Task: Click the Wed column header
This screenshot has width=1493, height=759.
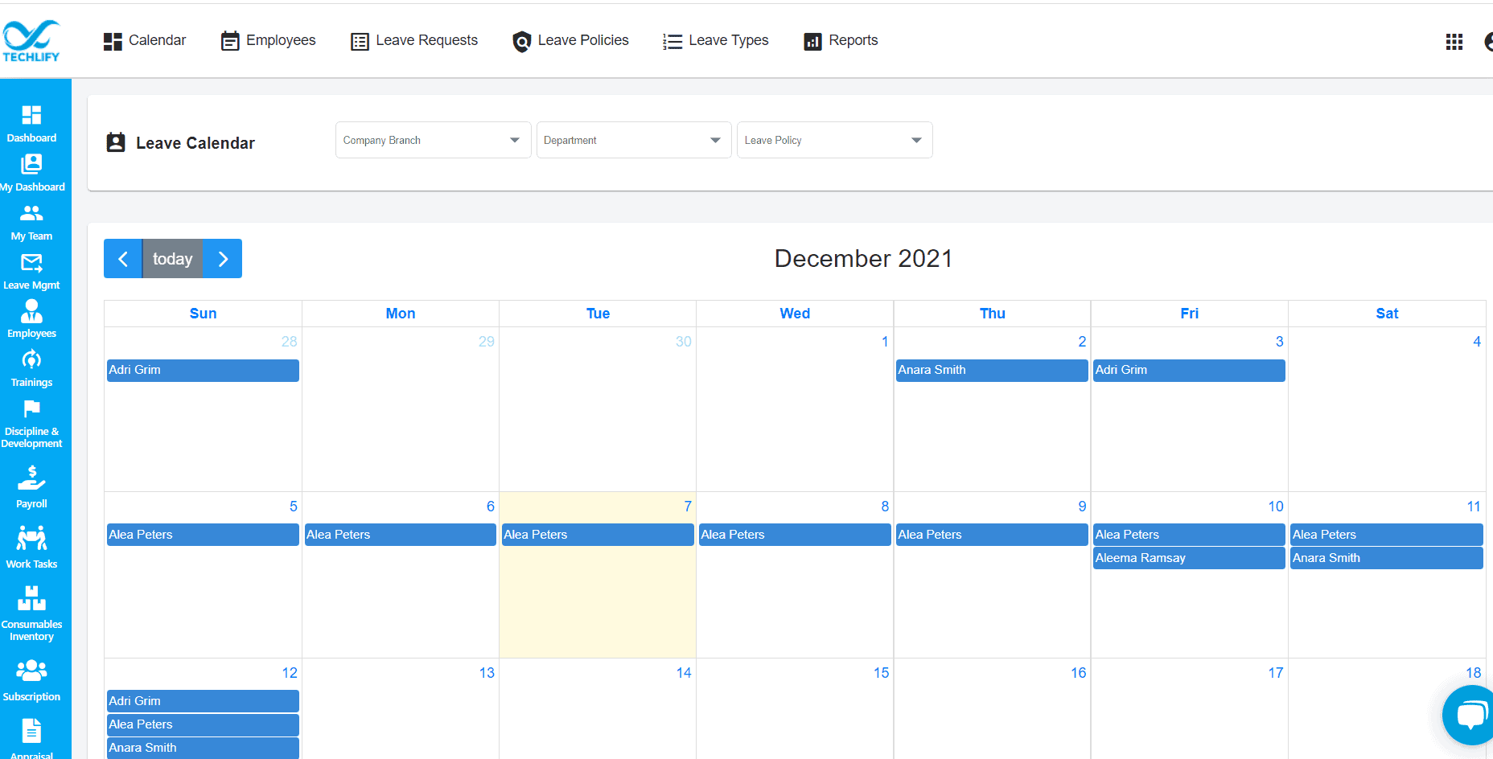Action: (x=795, y=314)
